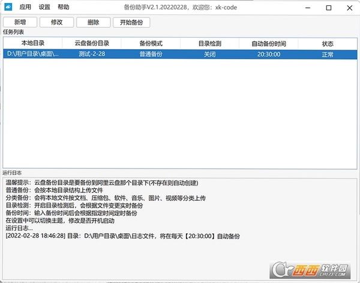Select the 正常 status cell
The width and height of the screenshot is (360, 283).
click(x=328, y=54)
